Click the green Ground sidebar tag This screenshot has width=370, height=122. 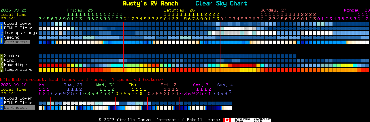1,63
